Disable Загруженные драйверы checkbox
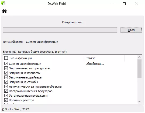 click(6, 77)
